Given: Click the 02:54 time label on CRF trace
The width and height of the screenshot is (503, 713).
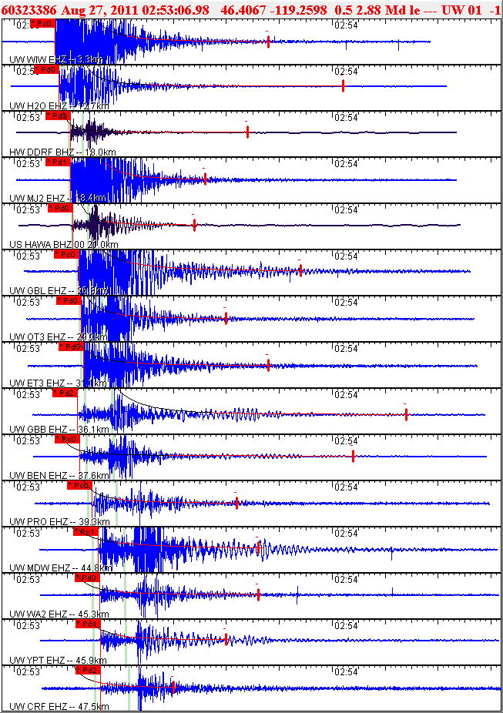Looking at the screenshot, I should click(x=346, y=672).
